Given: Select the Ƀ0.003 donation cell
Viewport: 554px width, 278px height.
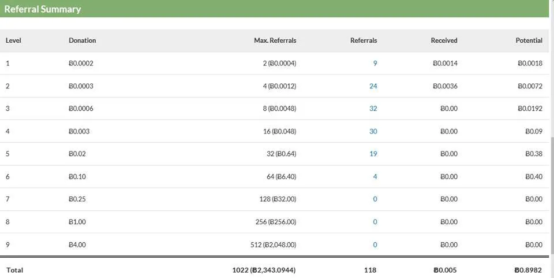Looking at the screenshot, I should [x=79, y=131].
